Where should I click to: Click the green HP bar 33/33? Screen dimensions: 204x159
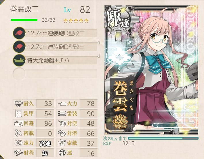(24, 20)
